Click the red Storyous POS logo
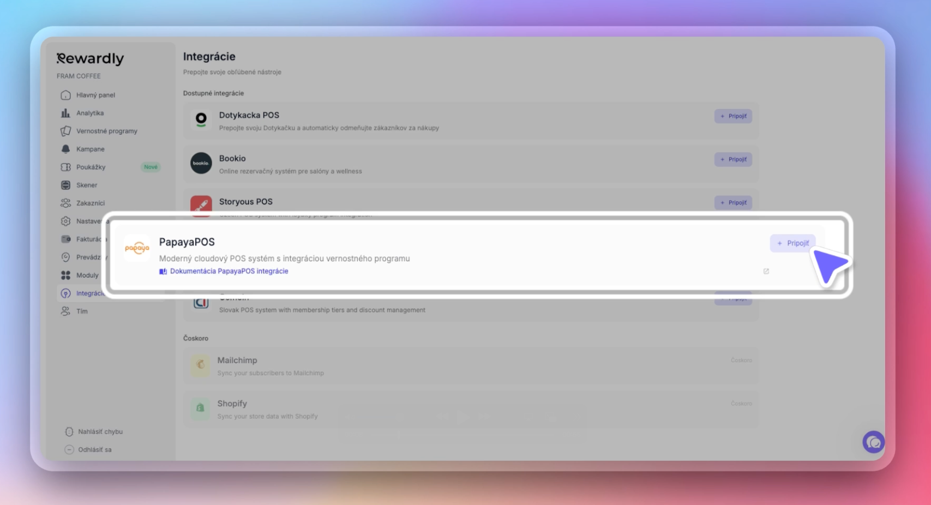Image resolution: width=931 pixels, height=505 pixels. [201, 206]
